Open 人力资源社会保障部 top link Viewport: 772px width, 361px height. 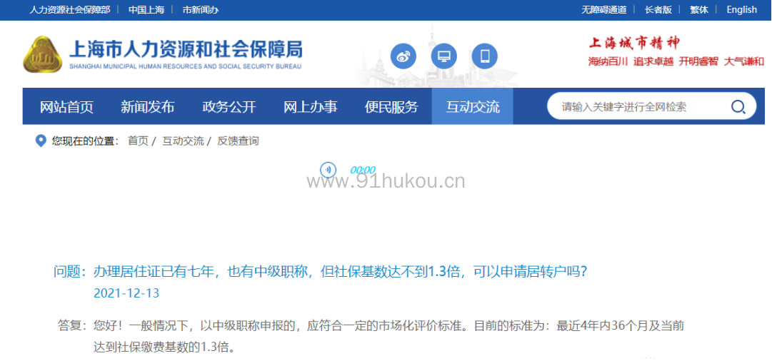coord(69,10)
